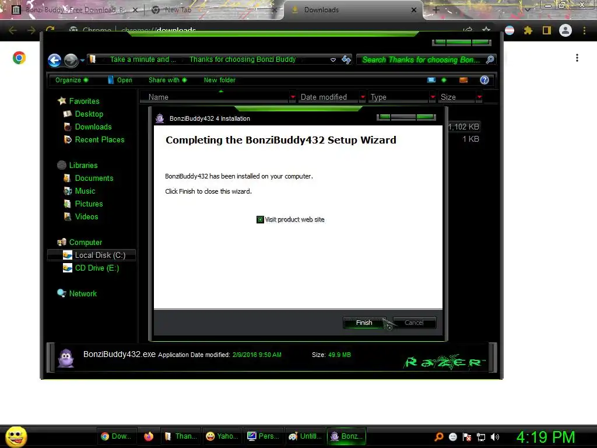
Task: Open the Share with menu
Action: (x=167, y=80)
